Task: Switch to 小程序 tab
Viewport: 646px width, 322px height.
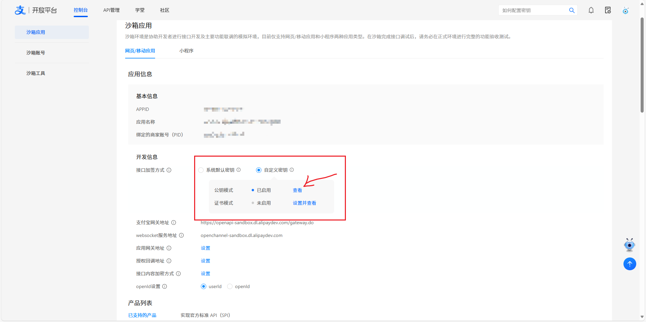Action: point(186,51)
